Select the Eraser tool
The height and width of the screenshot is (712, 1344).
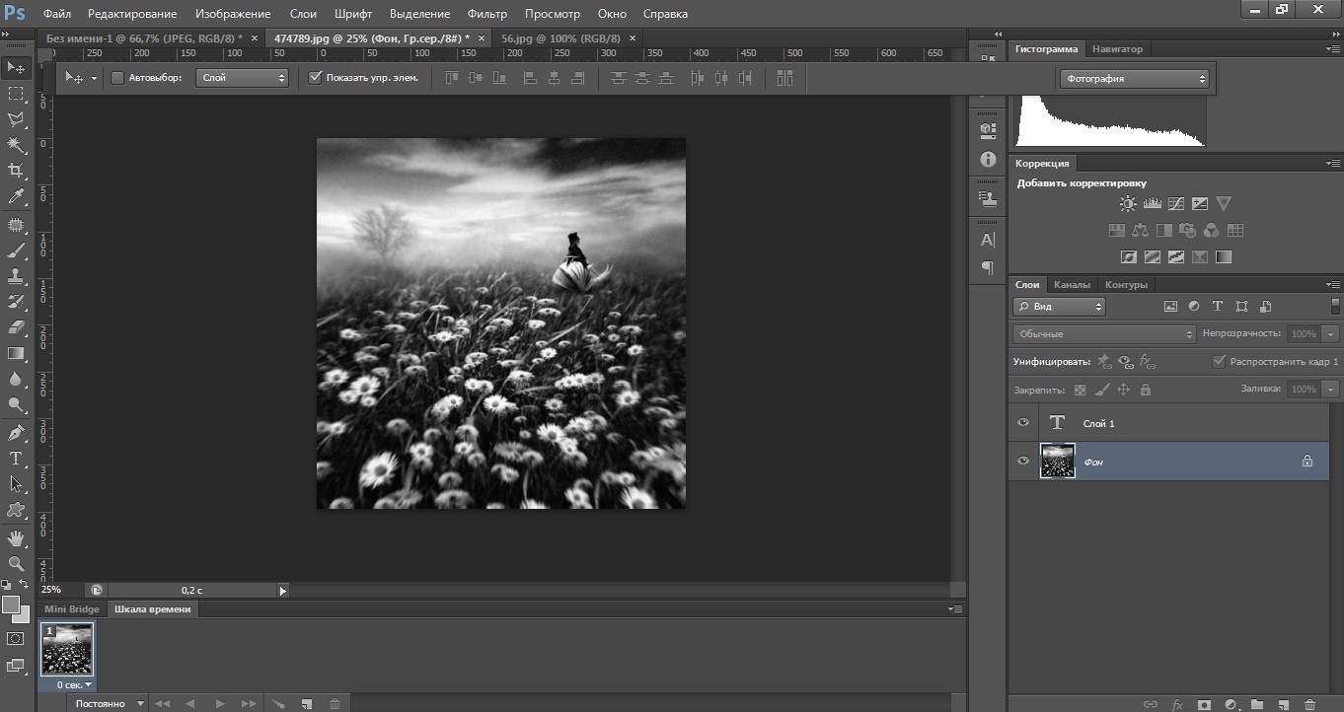point(16,327)
